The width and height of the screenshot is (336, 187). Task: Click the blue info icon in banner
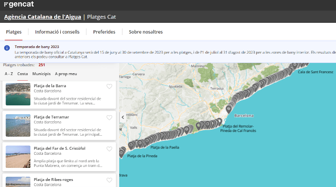pyautogui.click(x=7, y=48)
